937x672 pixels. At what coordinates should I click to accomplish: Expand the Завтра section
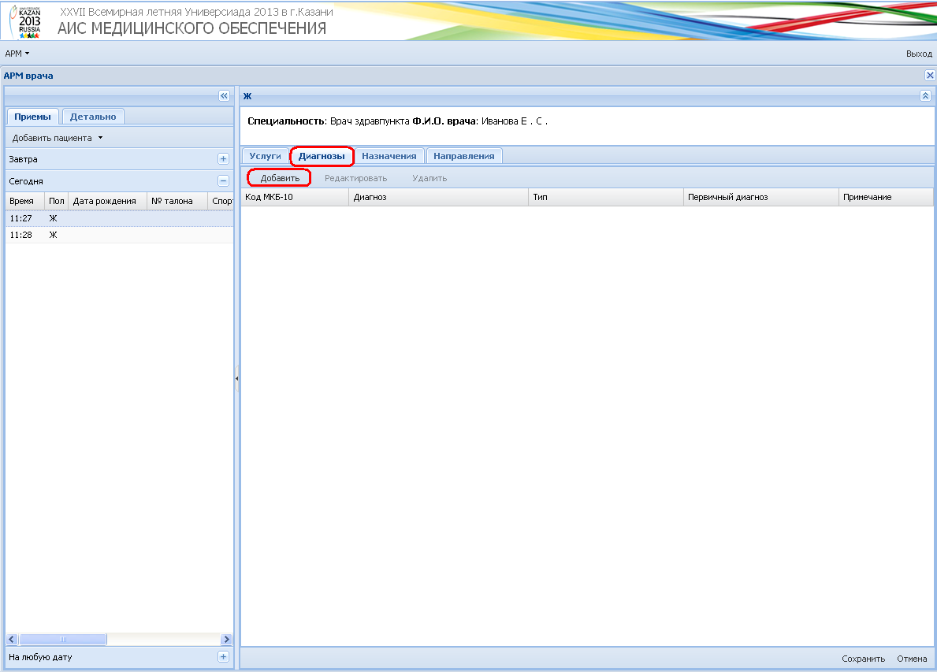(x=224, y=159)
